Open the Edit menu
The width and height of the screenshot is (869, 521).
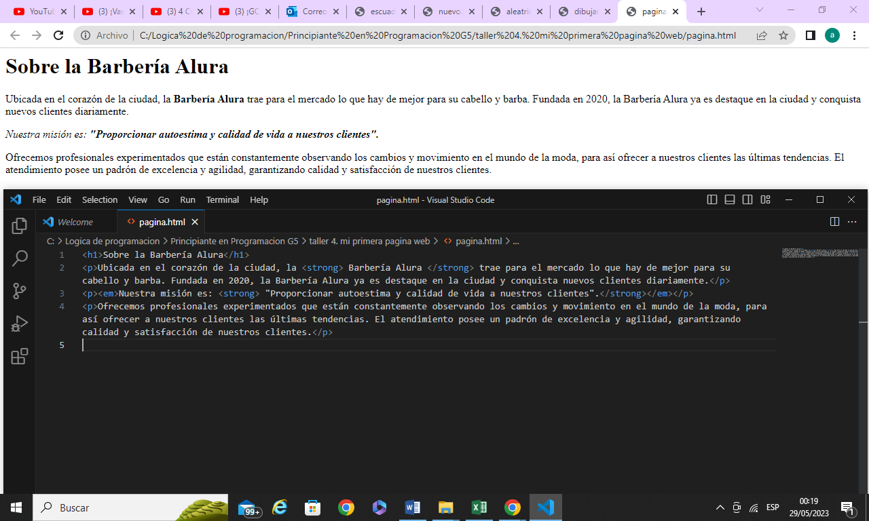click(64, 199)
